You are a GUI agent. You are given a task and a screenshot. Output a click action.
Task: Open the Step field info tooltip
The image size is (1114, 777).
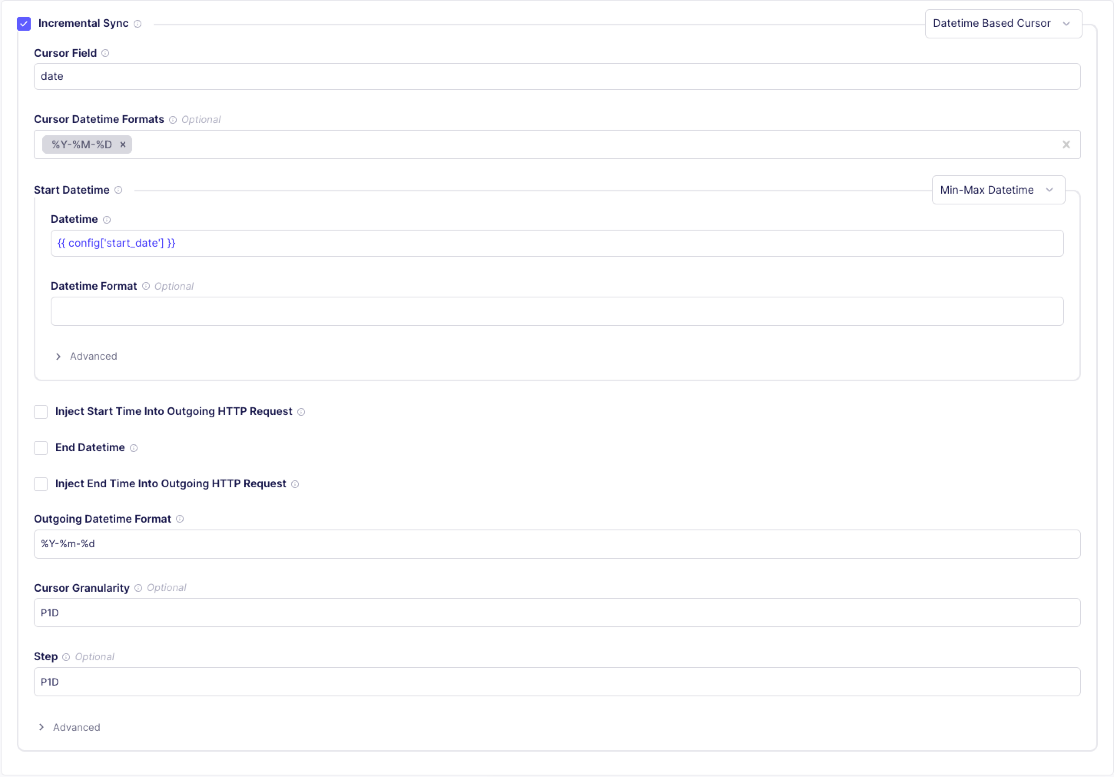pos(66,657)
